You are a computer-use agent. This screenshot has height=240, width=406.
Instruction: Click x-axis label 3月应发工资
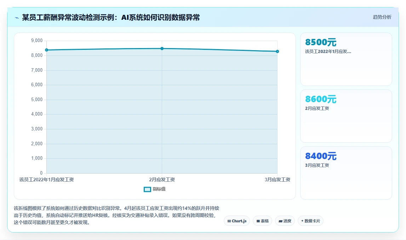point(277,180)
